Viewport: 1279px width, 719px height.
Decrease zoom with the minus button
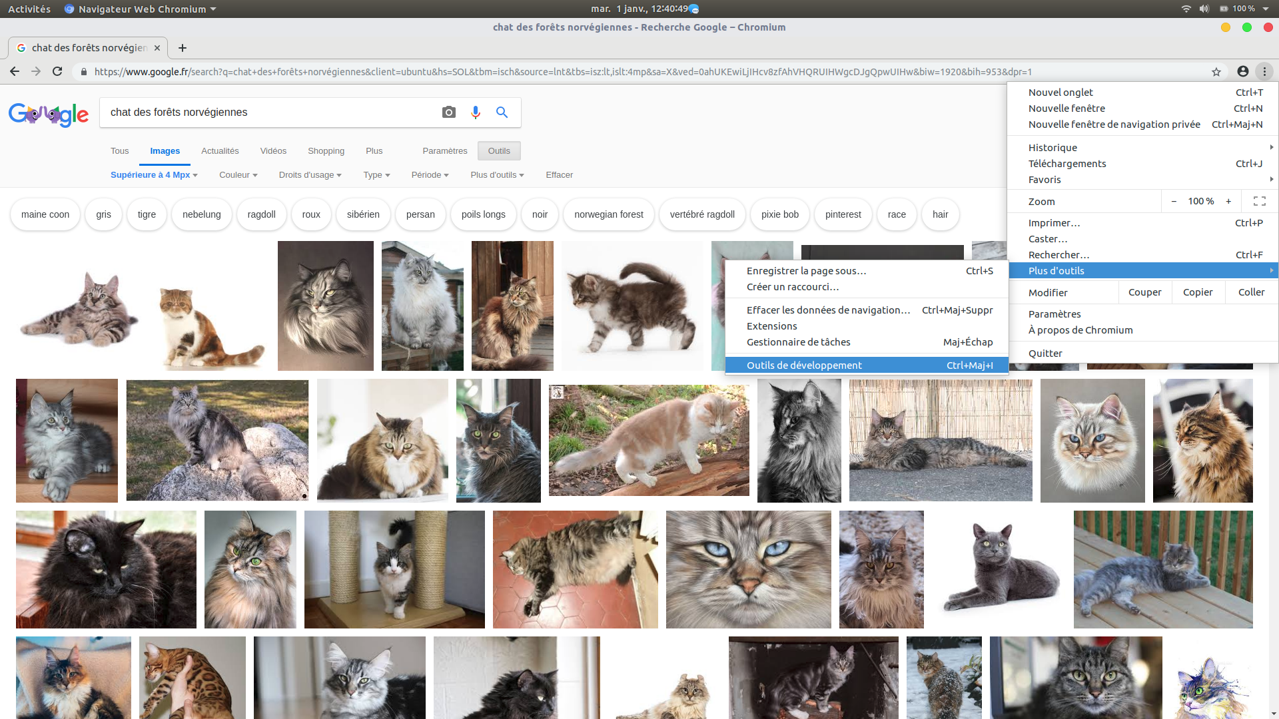pyautogui.click(x=1174, y=201)
